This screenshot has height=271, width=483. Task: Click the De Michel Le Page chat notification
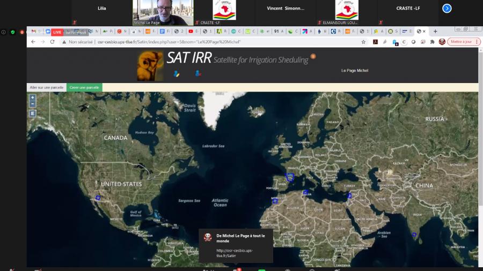coord(236,246)
